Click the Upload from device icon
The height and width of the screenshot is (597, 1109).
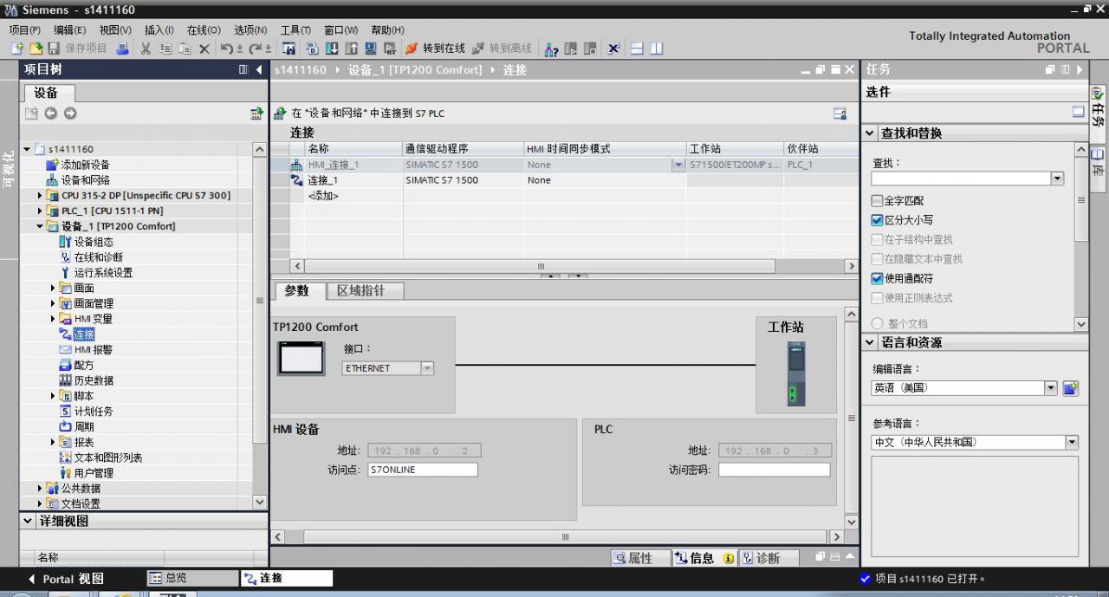(x=351, y=49)
